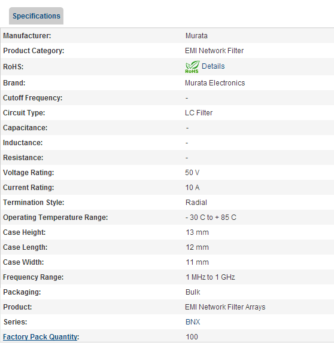Select the Bulk packaging value
This screenshot has height=343, width=334.
point(193,292)
